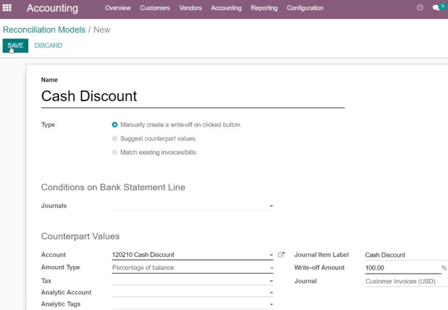Go back to Reconciliation Models breadcrumb

tap(44, 30)
